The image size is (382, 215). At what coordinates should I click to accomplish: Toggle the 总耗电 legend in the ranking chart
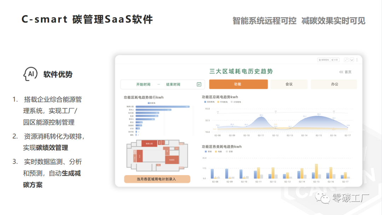click(x=151, y=103)
